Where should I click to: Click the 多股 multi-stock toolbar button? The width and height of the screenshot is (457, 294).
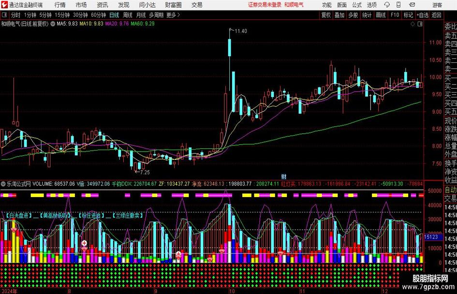tap(353, 15)
